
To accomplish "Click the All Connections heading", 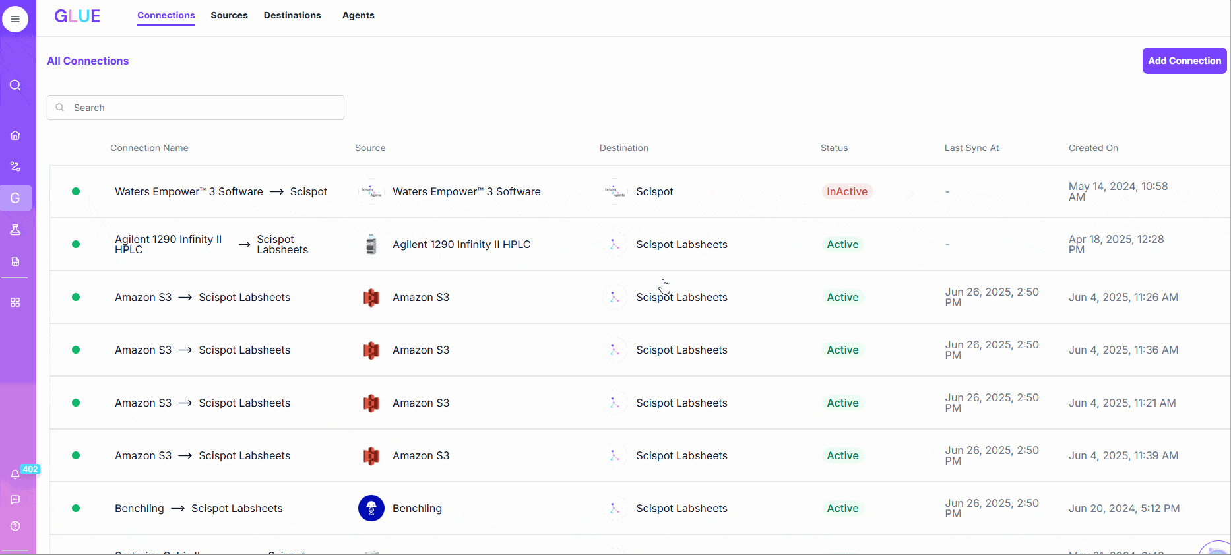I will click(x=88, y=61).
